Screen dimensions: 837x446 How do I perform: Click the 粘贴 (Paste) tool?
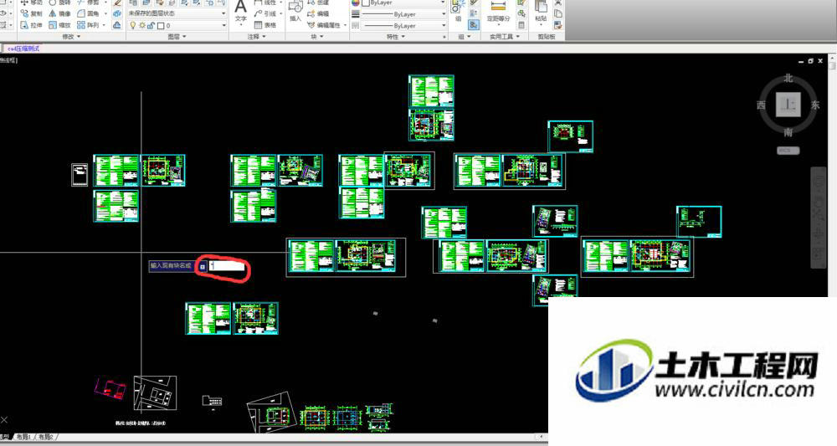click(541, 13)
